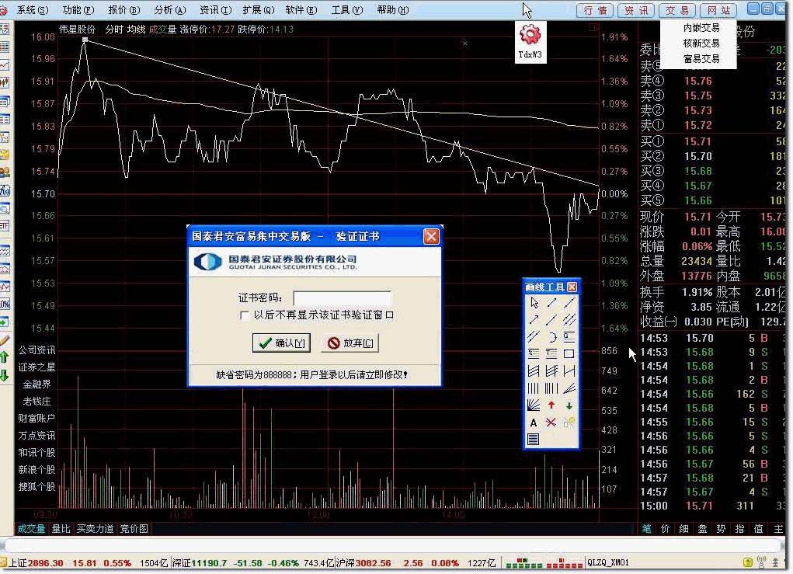Screen dimensions: 793x574
Task: Switch to the 竞价图 tab
Action: pyautogui.click(x=134, y=529)
